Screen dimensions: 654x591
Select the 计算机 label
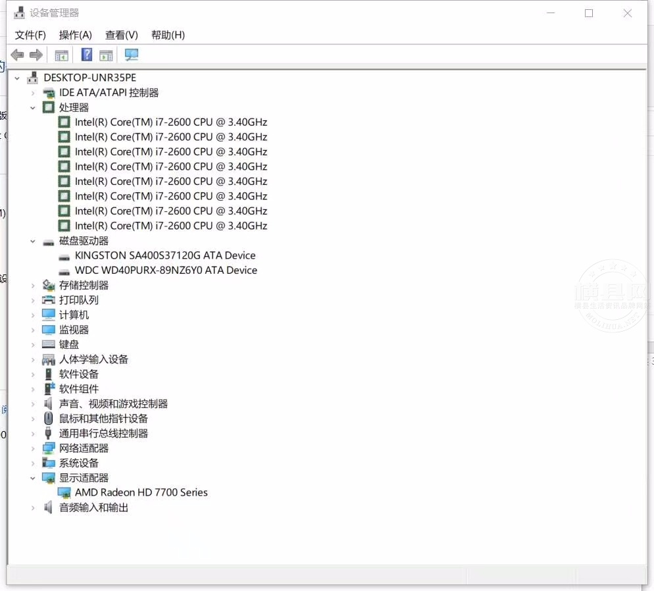point(74,315)
